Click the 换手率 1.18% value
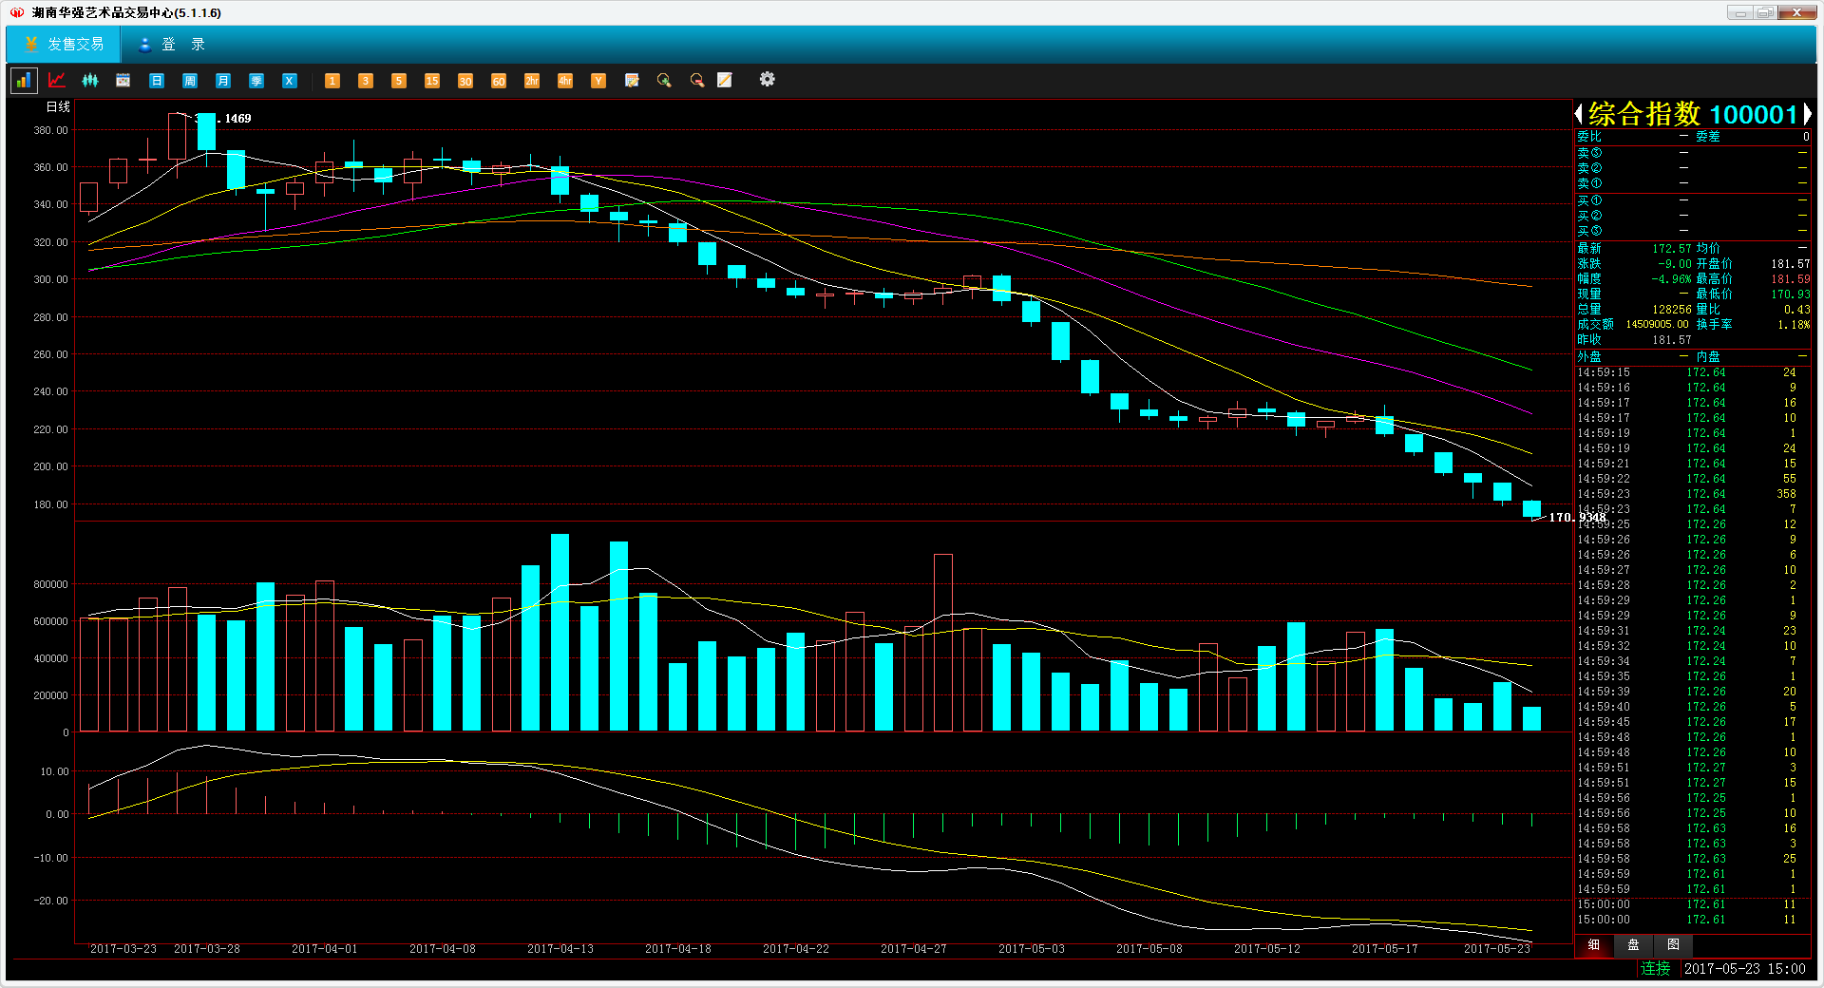The height and width of the screenshot is (988, 1824). click(1794, 325)
